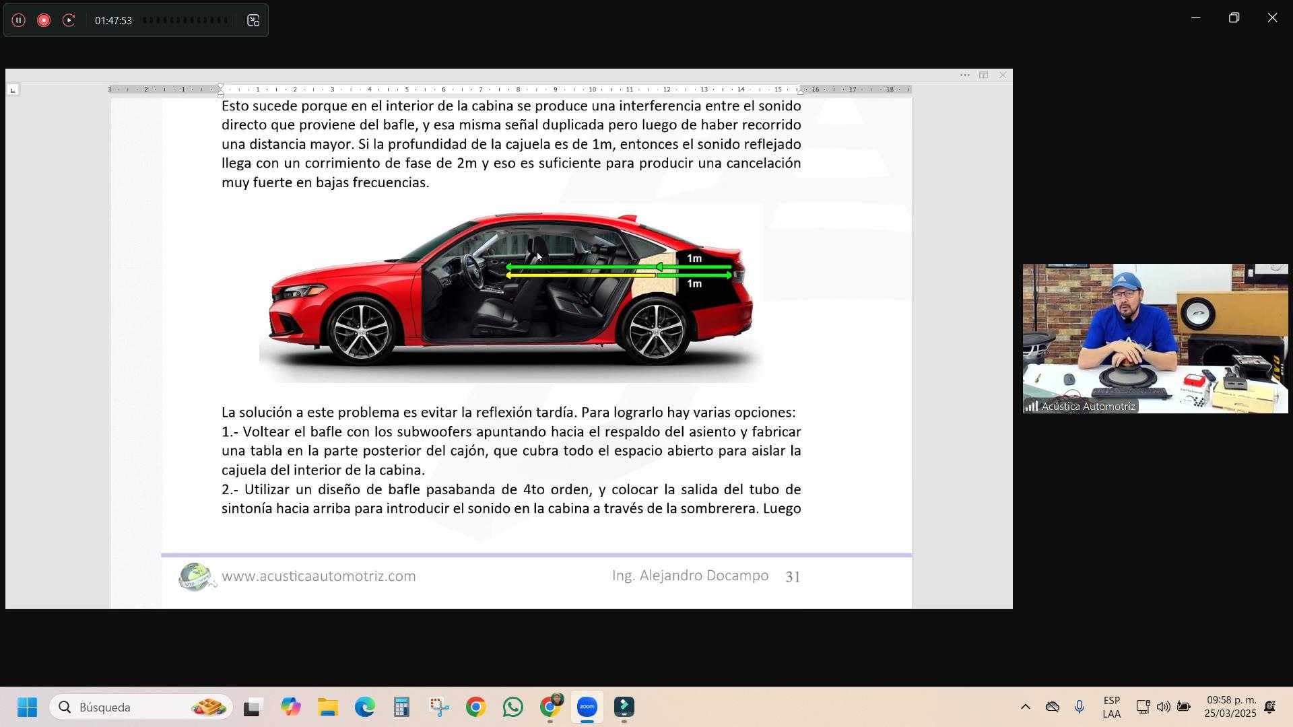Viewport: 1293px width, 727px height.
Task: Click the recorder minimize-to-widget icon
Action: click(253, 21)
